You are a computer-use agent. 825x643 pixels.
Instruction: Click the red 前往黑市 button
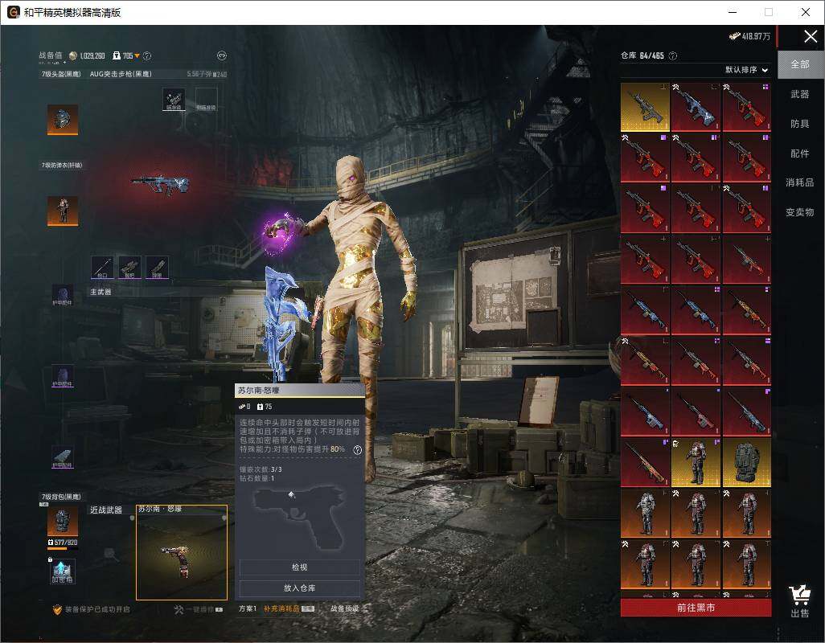(696, 608)
